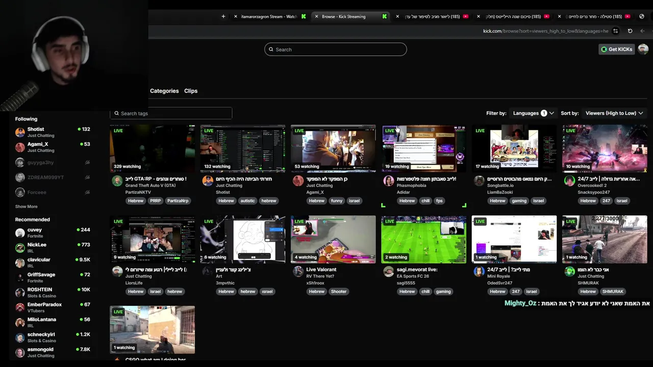Viewport: 653px width, 367px height.
Task: Click Adidar streamer avatar under Phasmophobia stream
Action: (388, 181)
